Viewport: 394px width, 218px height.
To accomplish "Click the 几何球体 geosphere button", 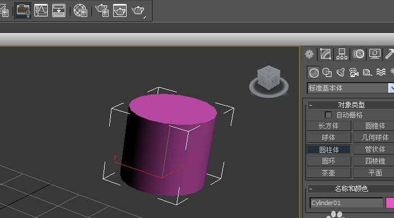I will pyautogui.click(x=374, y=138).
